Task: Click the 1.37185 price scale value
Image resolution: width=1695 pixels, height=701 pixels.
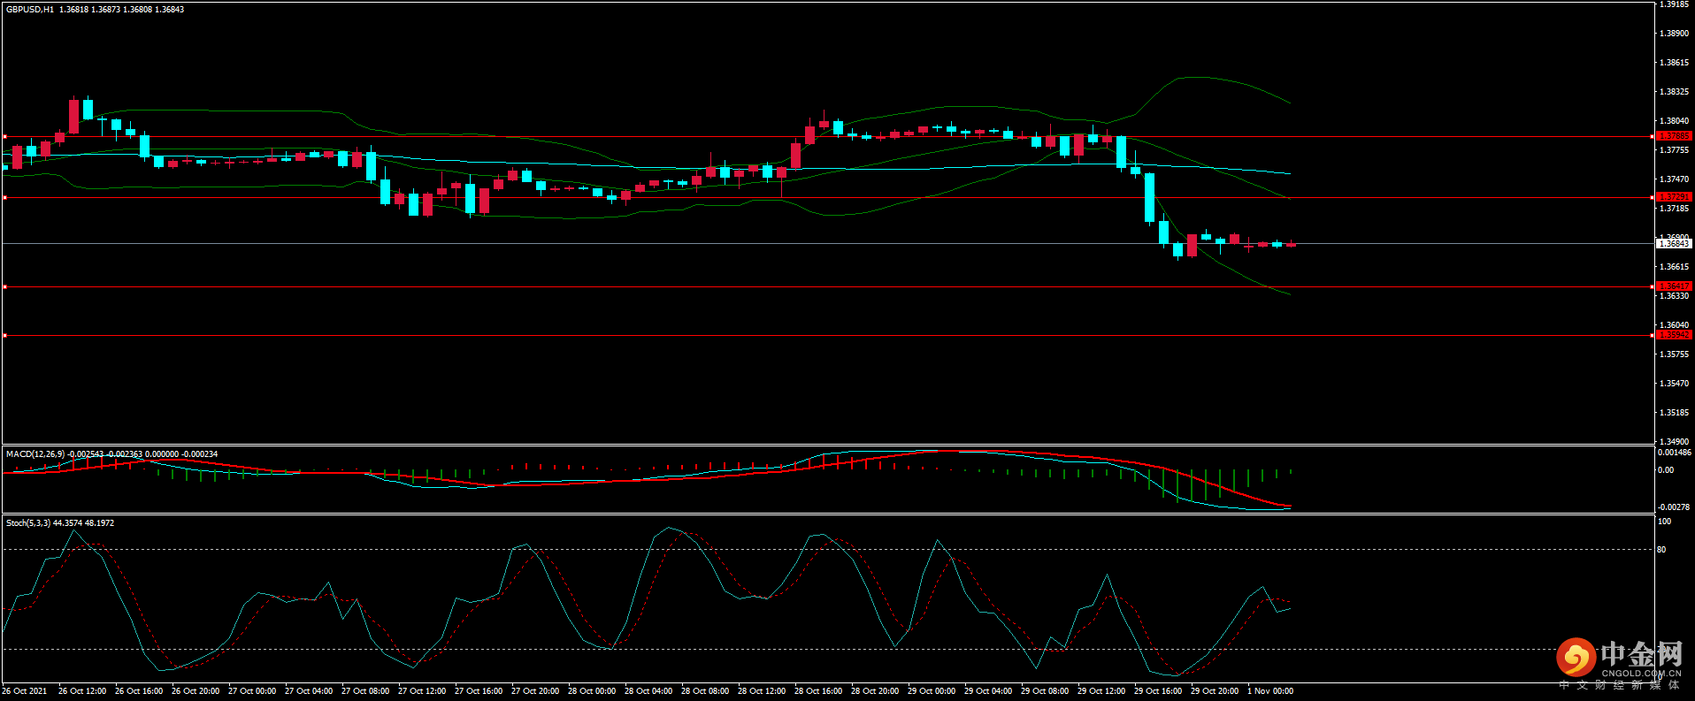Action: click(1674, 209)
